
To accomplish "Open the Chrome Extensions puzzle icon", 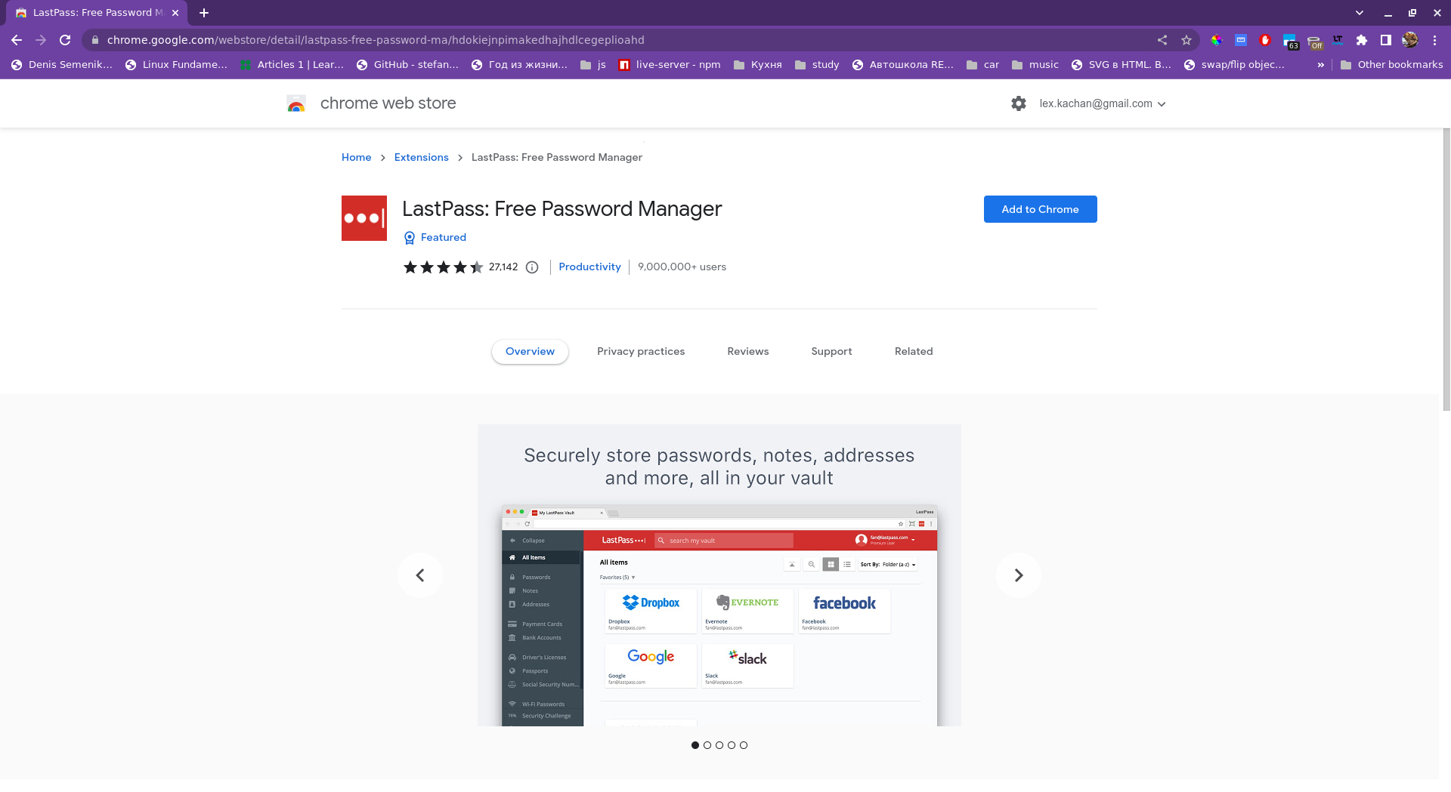I will 1362,40.
